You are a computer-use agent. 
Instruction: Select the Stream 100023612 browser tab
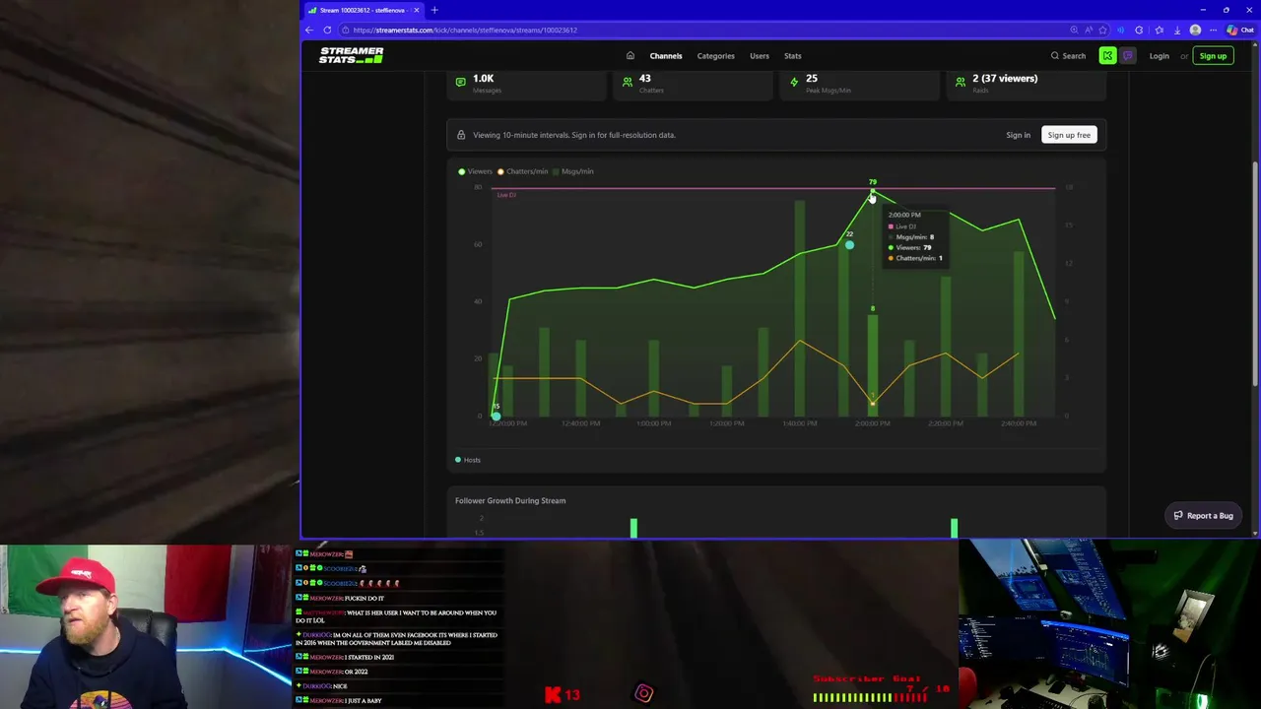[363, 10]
